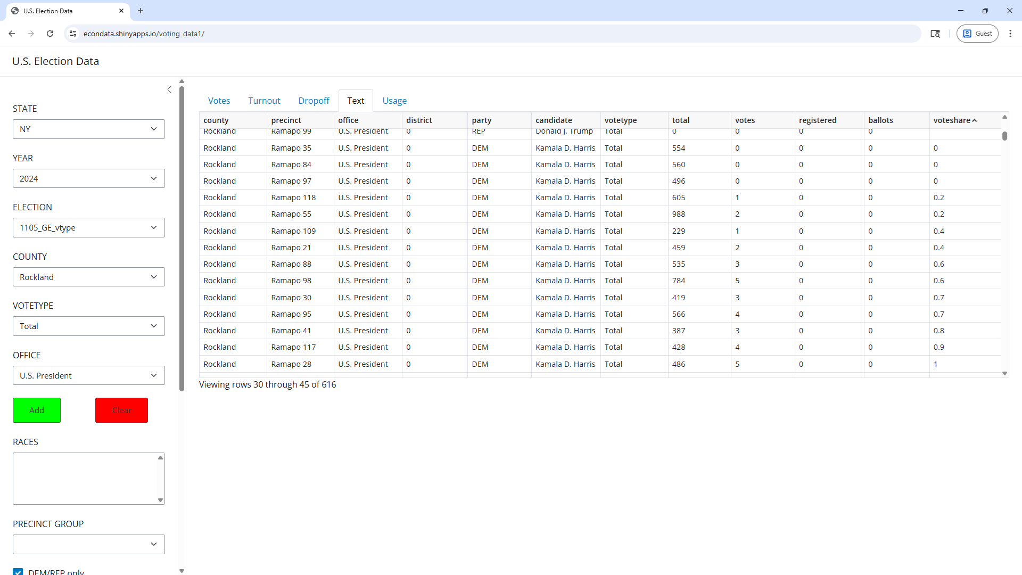Close the U.S. Election Data tab

(x=121, y=11)
